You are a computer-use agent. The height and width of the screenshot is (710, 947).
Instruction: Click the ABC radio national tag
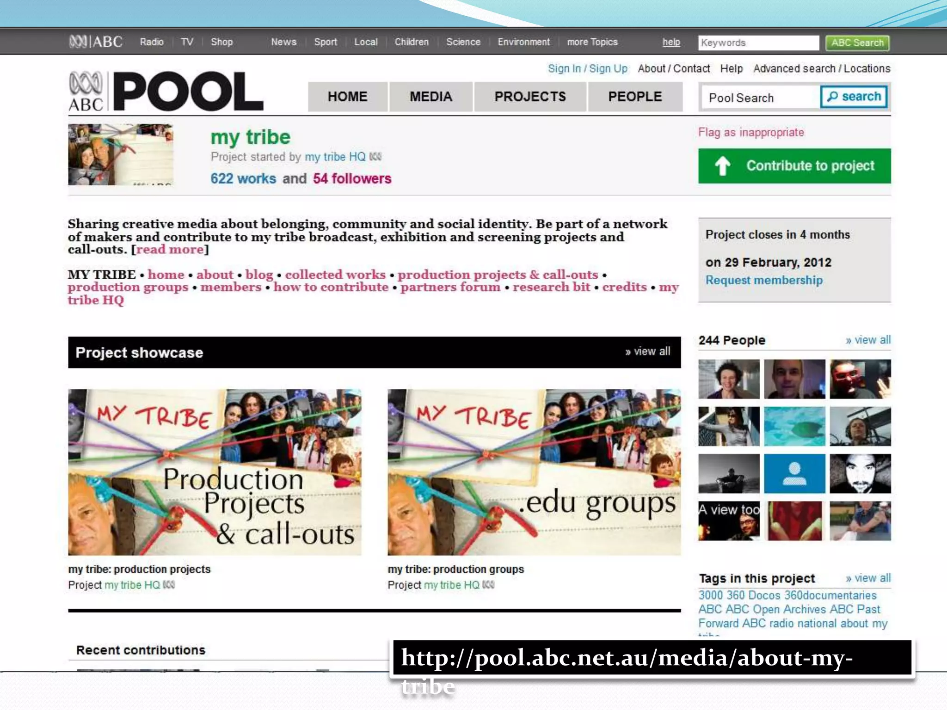coord(789,624)
